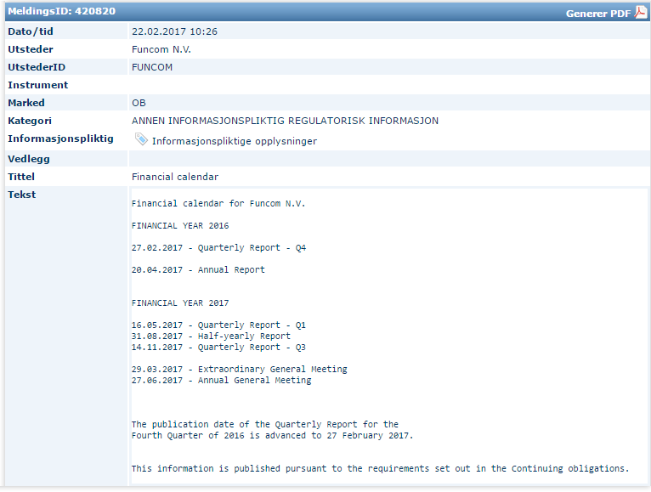
Task: Click the sentence starting The publication date
Action: point(265,425)
